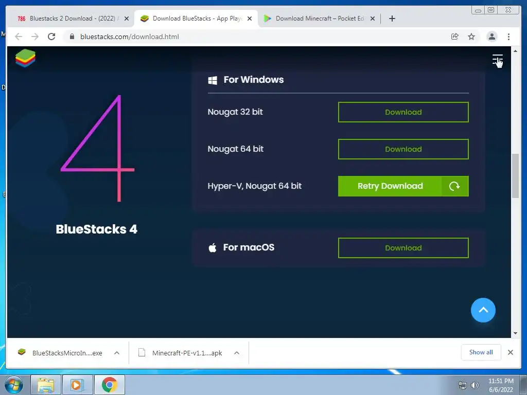Click the browser forward arrow
Screen dimensions: 527x395
pyautogui.click(x=35, y=37)
